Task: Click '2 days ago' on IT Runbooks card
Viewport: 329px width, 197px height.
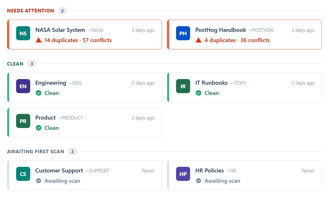Action: point(303,83)
